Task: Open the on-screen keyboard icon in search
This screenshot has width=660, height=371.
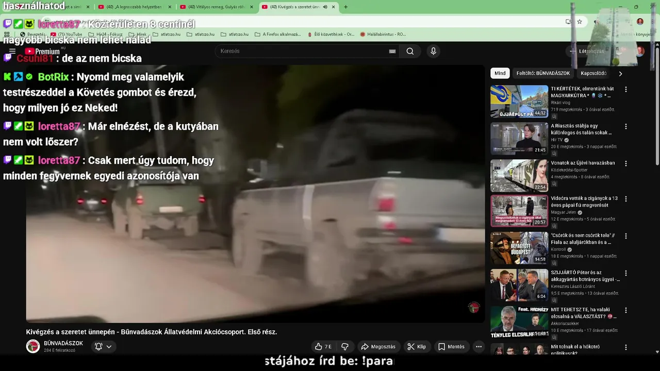Action: 392,51
